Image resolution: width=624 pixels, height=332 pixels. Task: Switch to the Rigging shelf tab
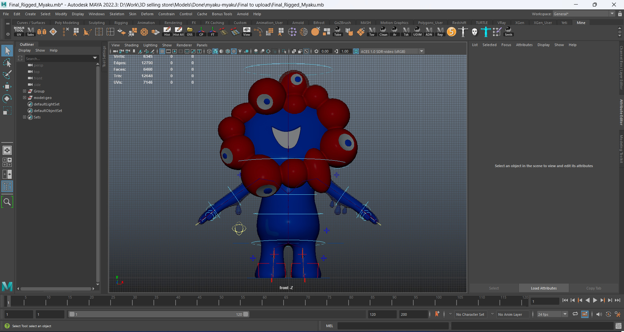click(121, 23)
